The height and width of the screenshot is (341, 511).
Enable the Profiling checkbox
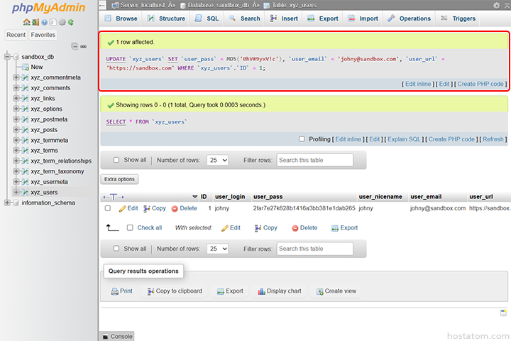click(302, 139)
